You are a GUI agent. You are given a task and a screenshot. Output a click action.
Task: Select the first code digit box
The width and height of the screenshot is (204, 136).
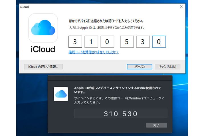click(x=75, y=42)
